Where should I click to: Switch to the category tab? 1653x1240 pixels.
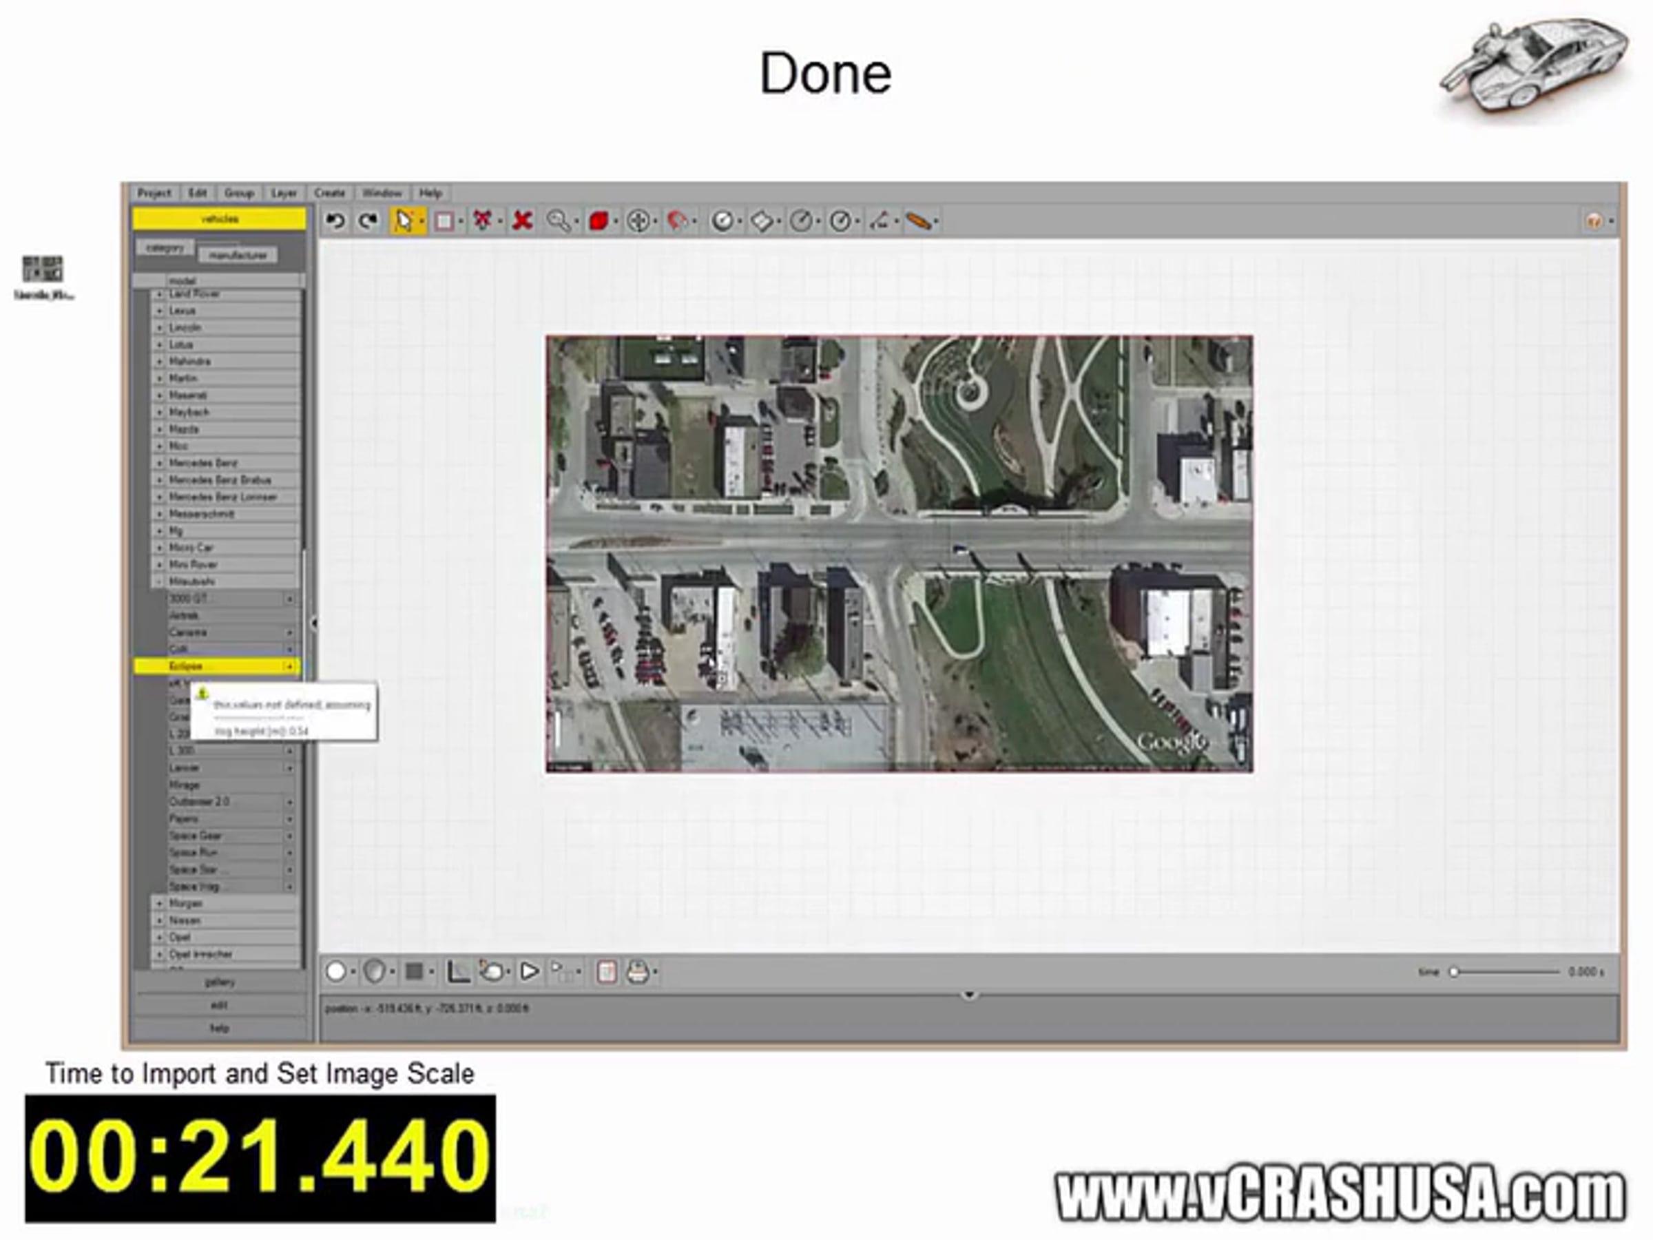[x=165, y=247]
